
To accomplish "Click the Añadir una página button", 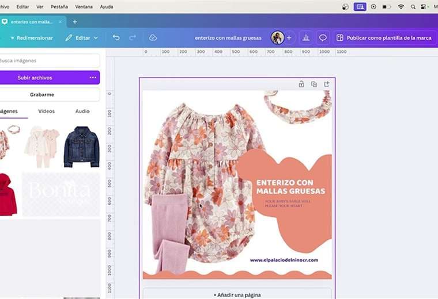I will 237,294.
